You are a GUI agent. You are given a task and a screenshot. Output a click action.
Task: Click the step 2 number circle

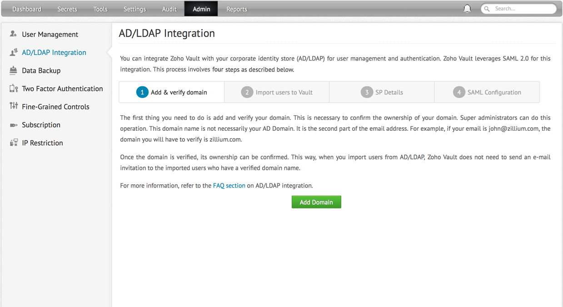pos(247,92)
